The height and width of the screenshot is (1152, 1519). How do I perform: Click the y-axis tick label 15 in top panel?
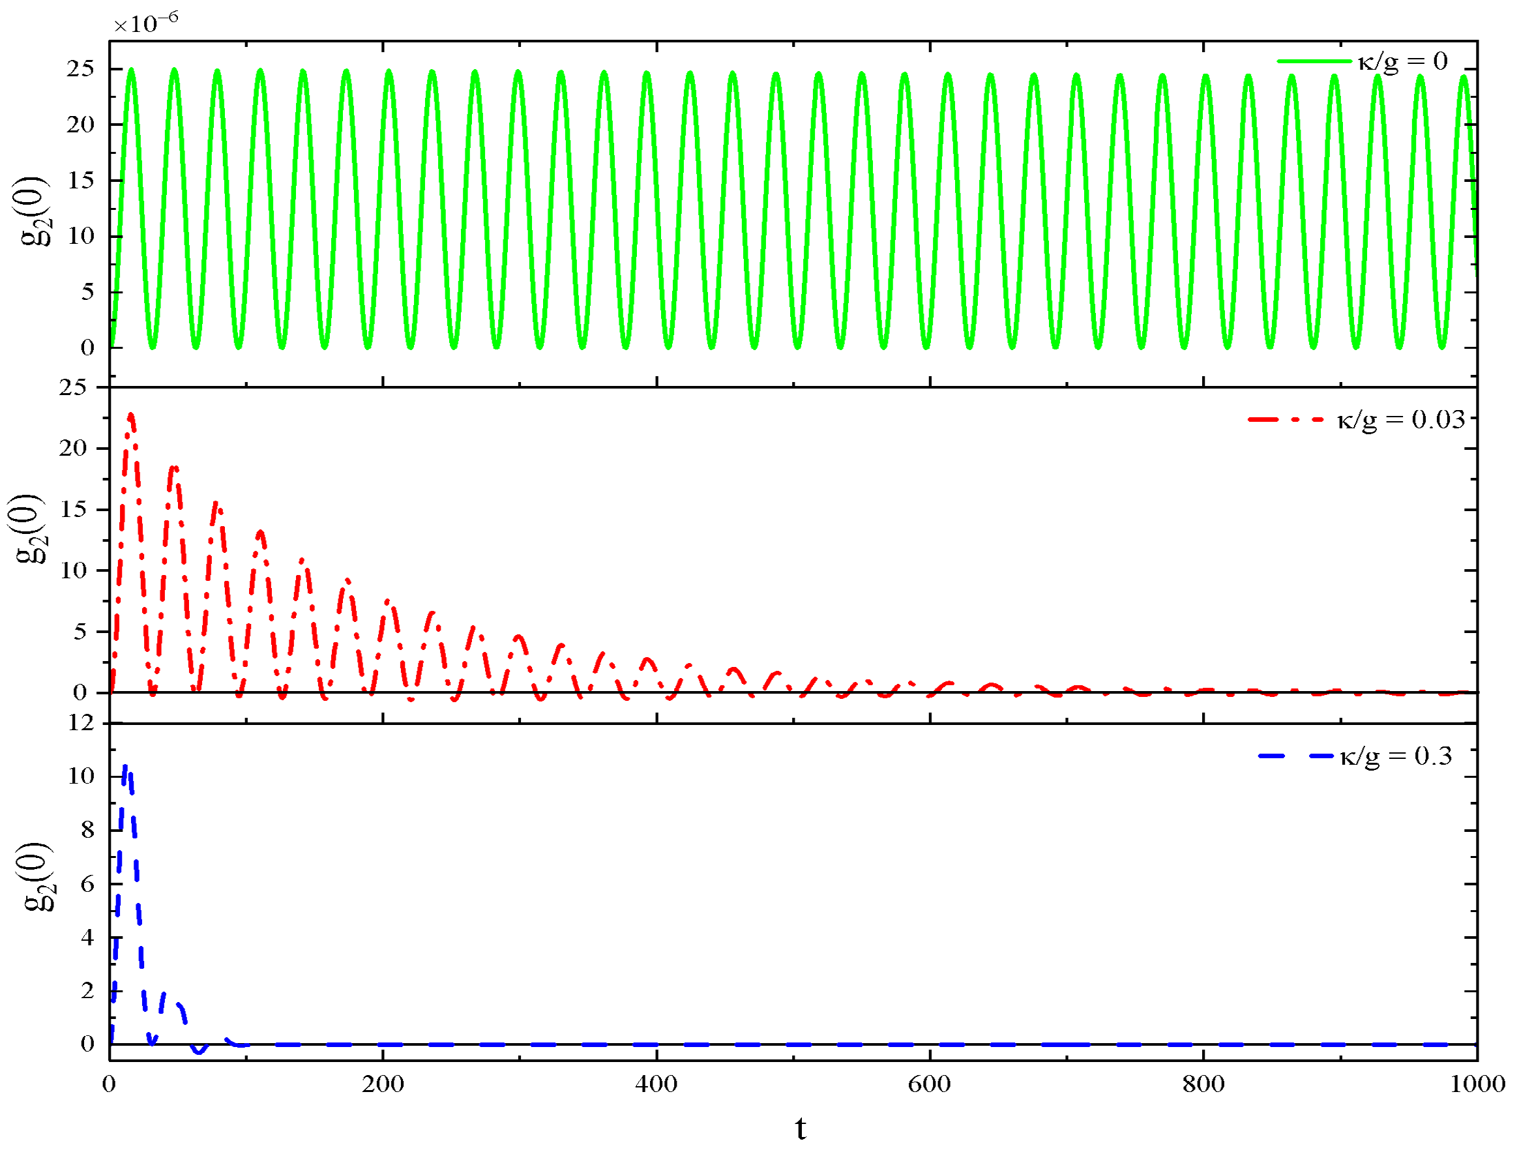(x=80, y=180)
